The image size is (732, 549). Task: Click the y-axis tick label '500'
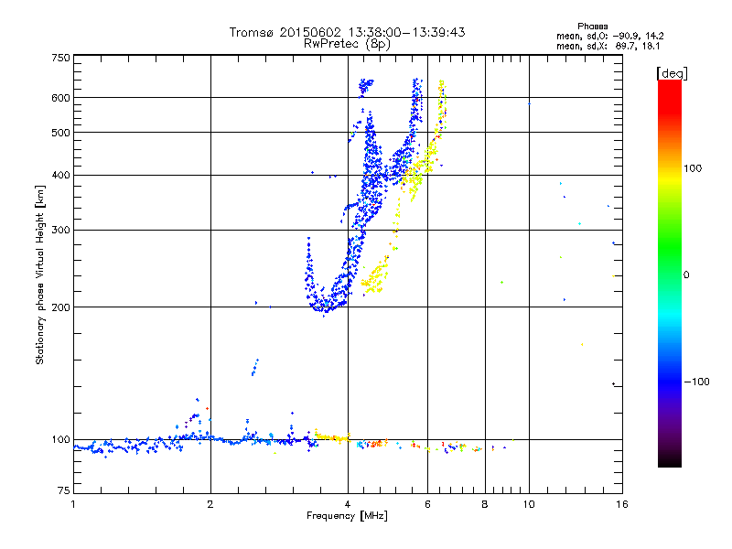60,133
